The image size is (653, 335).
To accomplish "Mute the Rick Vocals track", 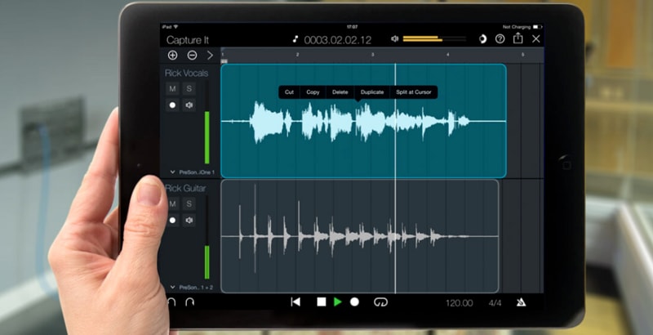I will click(x=172, y=88).
